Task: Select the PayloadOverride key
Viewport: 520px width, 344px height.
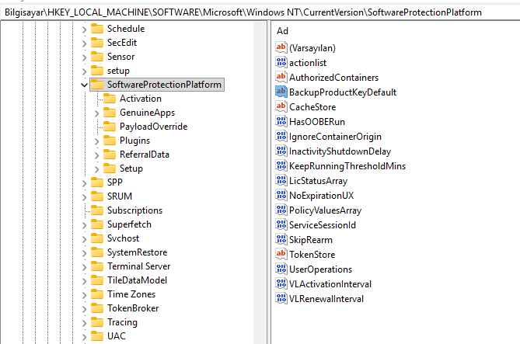Action: 153,127
